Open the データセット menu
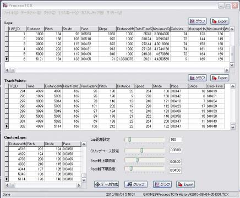 click(x=31, y=13)
